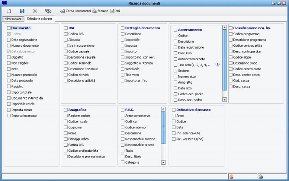Enable the Responsabile servizio checkbox
Screen dimensions: 289x181
pos(122,139)
